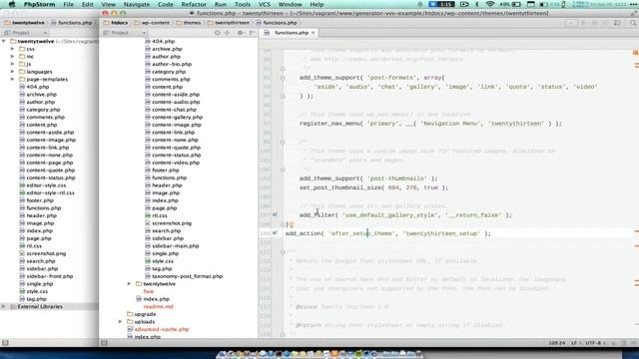
Task: Select editor-style-rtl.css in the background twentytwelve window
Action: click(50, 192)
